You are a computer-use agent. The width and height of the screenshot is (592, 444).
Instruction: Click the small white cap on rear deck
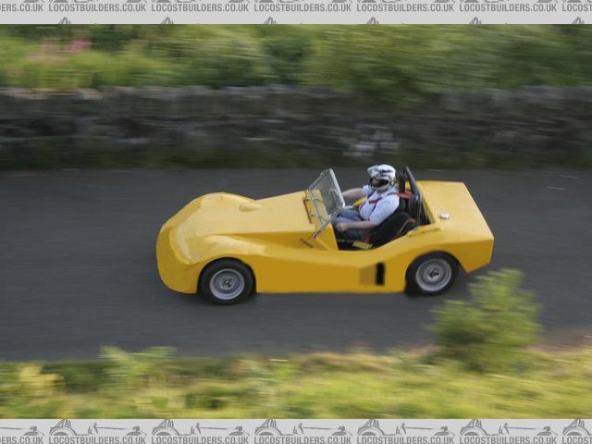click(x=444, y=216)
